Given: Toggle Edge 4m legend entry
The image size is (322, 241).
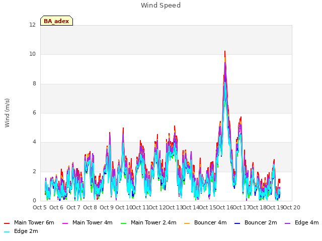Looking at the screenshot, I should (302, 223).
